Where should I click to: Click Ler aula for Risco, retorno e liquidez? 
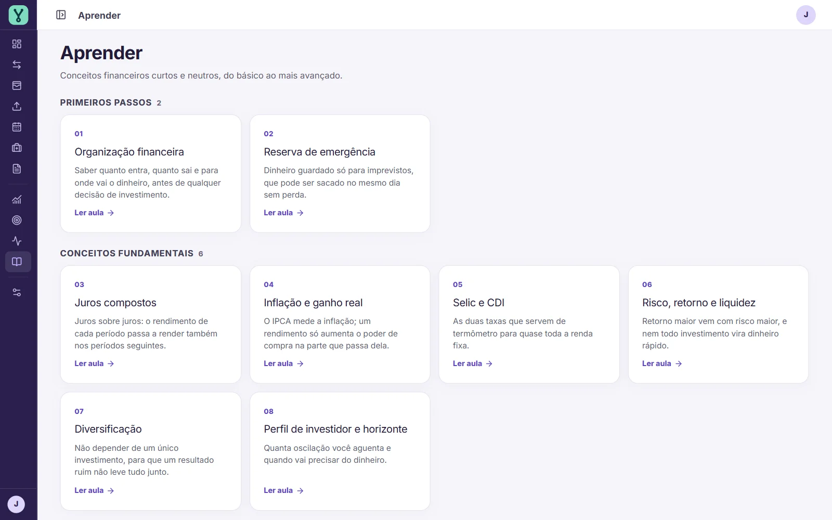(x=662, y=363)
